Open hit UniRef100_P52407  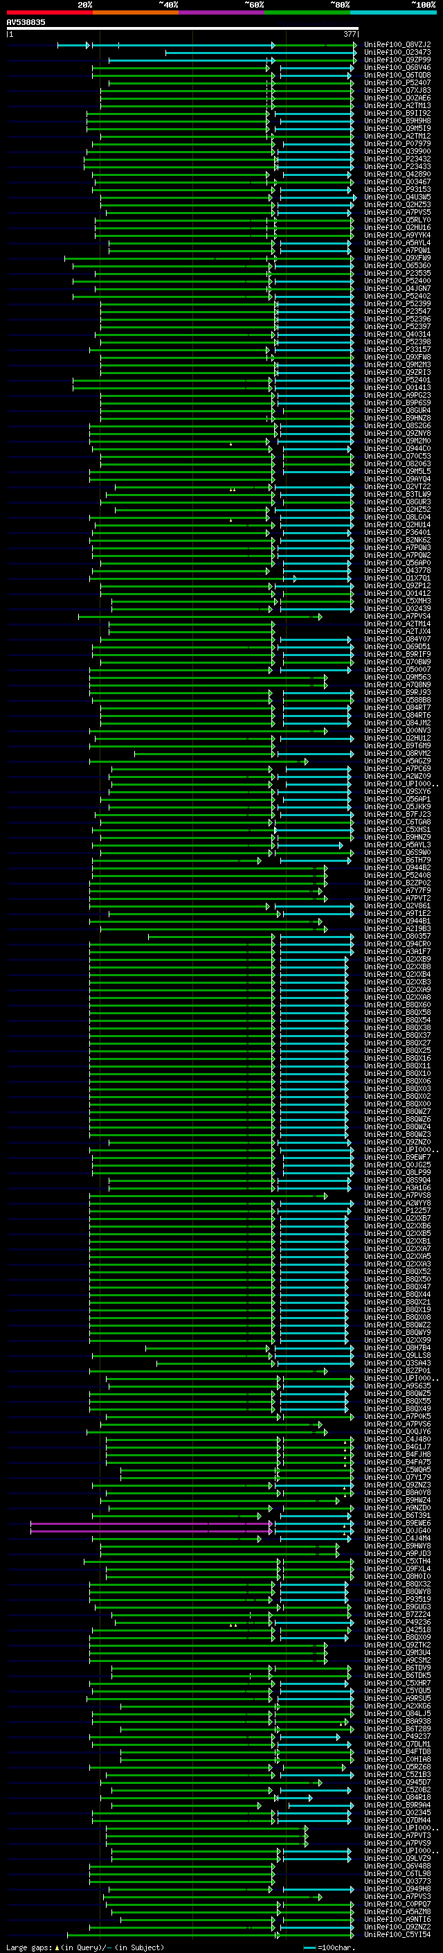[x=397, y=82]
